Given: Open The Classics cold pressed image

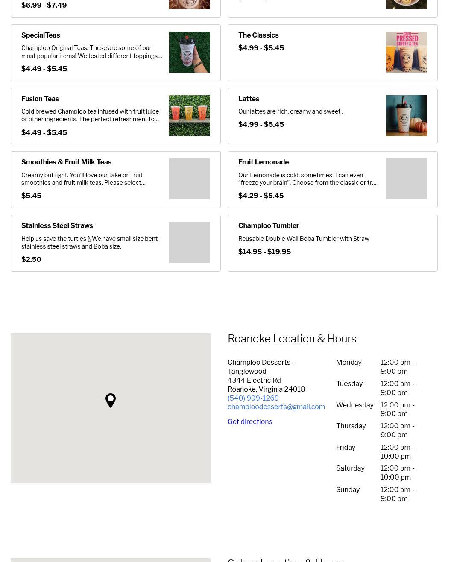Looking at the screenshot, I should 406,52.
